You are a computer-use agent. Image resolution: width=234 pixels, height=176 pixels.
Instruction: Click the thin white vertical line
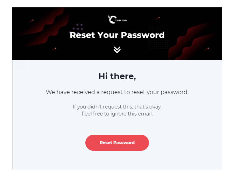182,35
